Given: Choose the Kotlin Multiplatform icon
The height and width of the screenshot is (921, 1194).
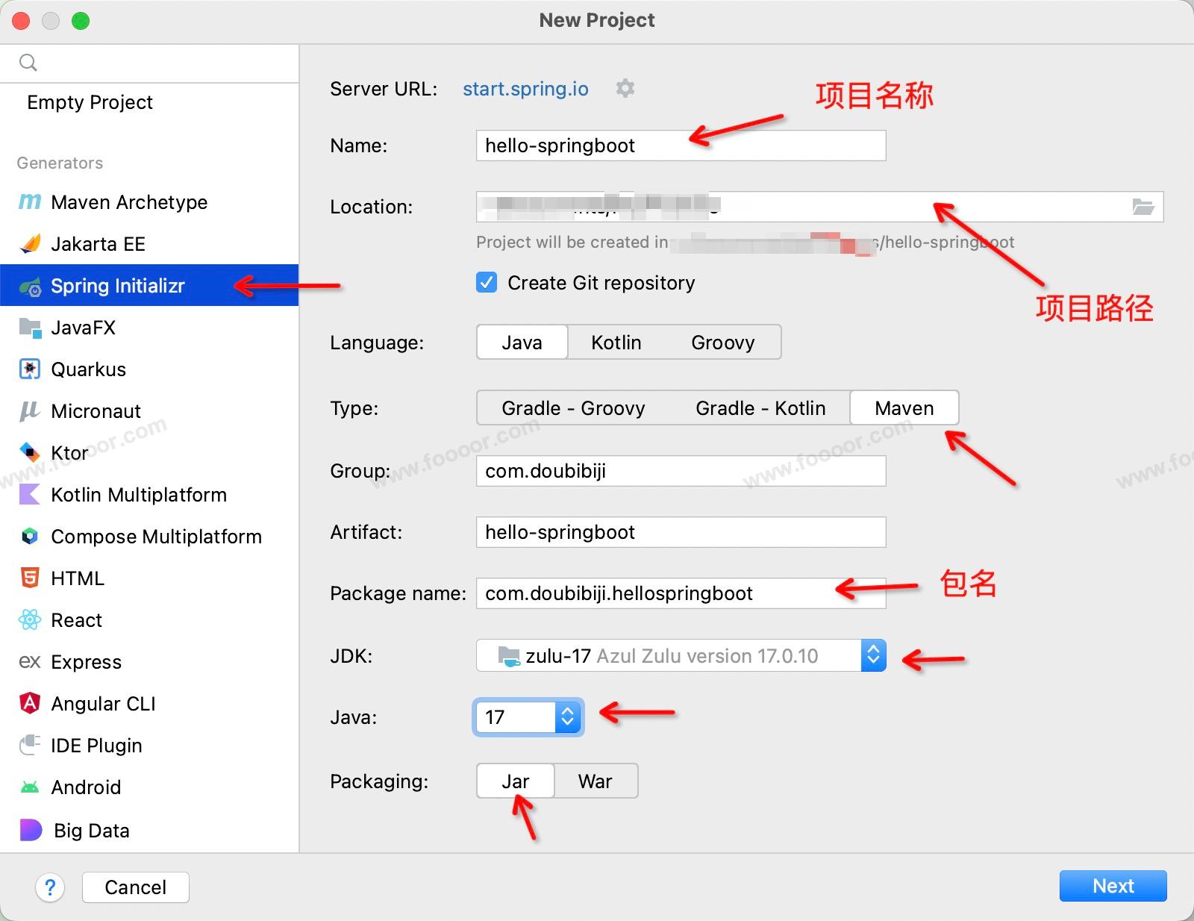Looking at the screenshot, I should pos(29,495).
